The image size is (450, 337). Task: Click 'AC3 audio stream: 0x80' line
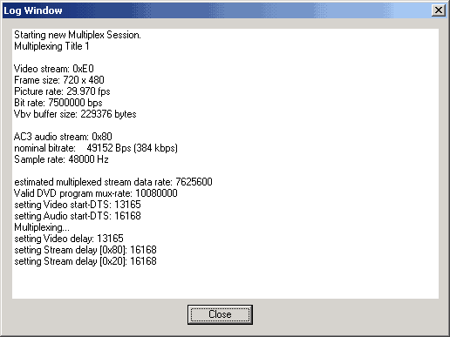63,137
